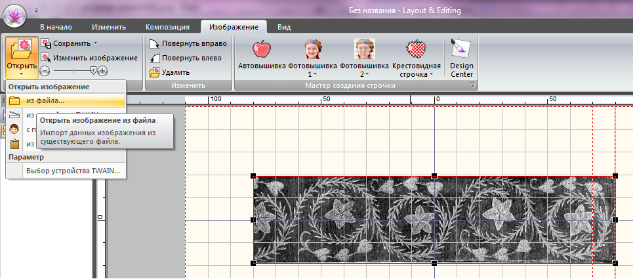This screenshot has height=279, width=633.
Task: Click the top-left resize handle of the image
Action: pos(253,176)
